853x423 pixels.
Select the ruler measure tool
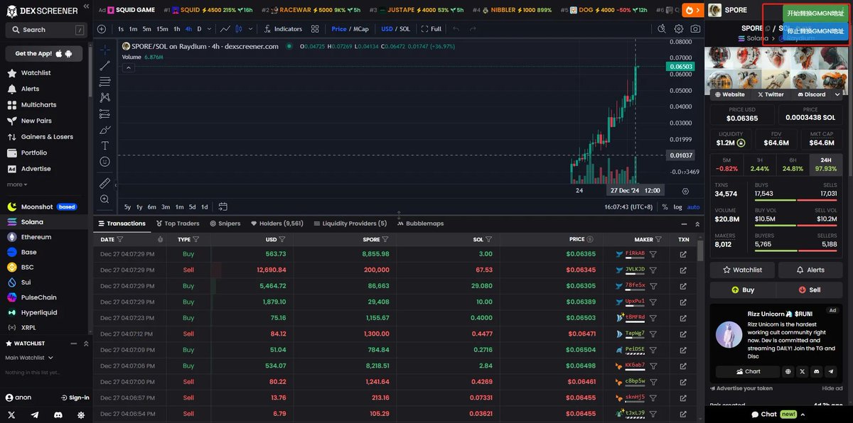(x=104, y=183)
